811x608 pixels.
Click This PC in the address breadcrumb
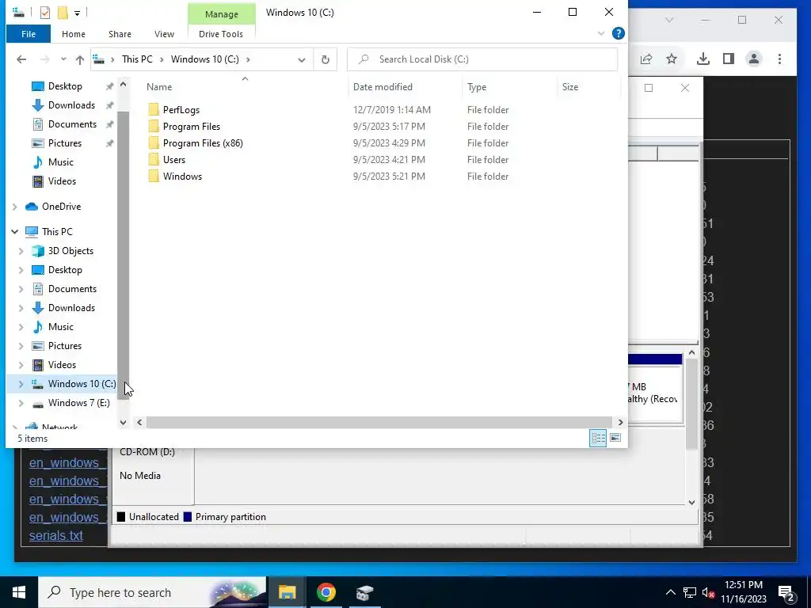pos(137,59)
